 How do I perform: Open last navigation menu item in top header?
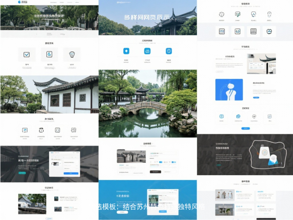tap(77, 2)
